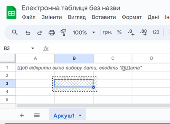This screenshot has height=124, width=170.
Task: Select row 1 header
Action: coord(8,67)
